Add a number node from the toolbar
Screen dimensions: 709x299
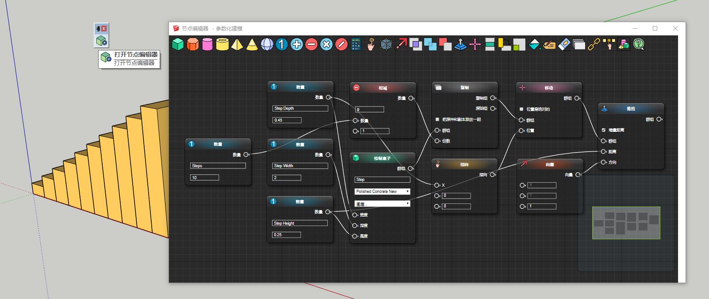coord(282,44)
